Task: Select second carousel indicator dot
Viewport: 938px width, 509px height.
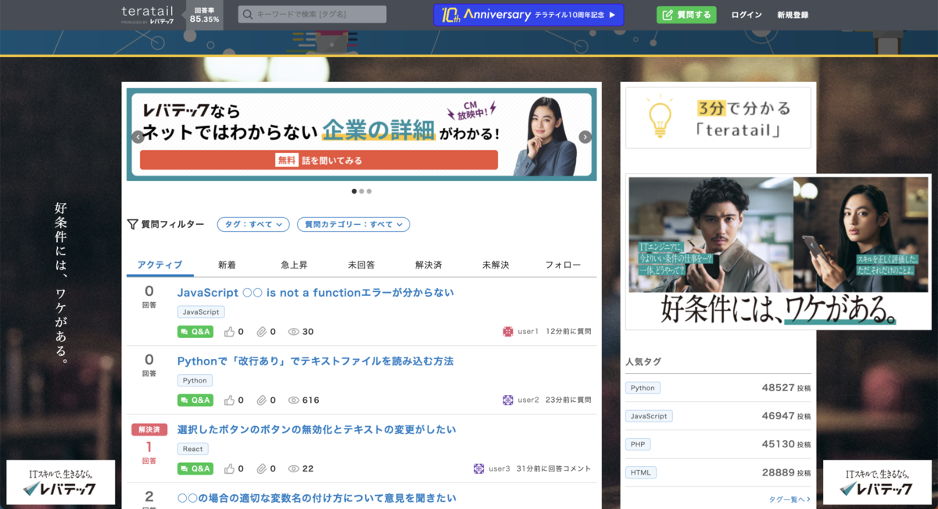Action: 362,191
